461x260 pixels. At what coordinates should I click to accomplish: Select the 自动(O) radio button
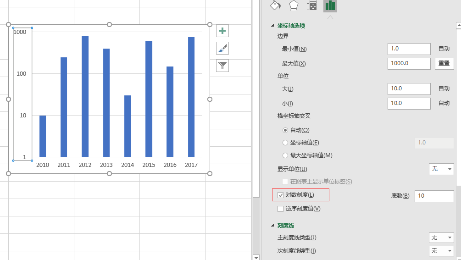click(x=285, y=130)
